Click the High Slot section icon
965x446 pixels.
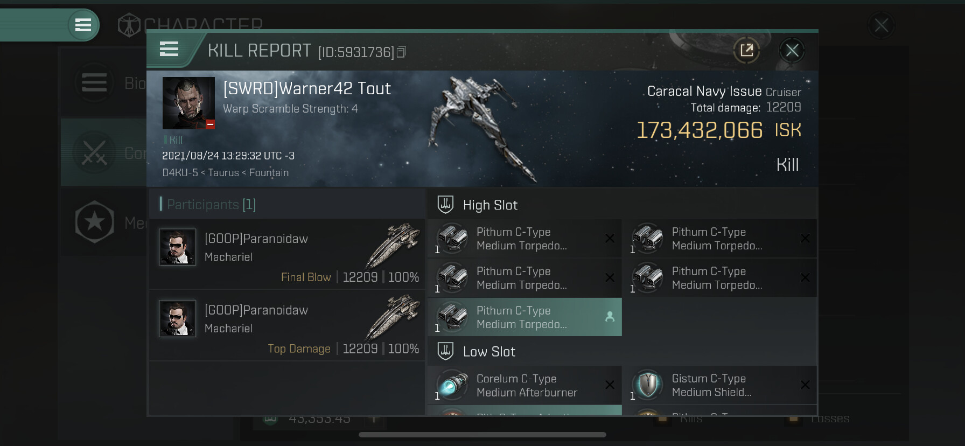click(x=445, y=205)
